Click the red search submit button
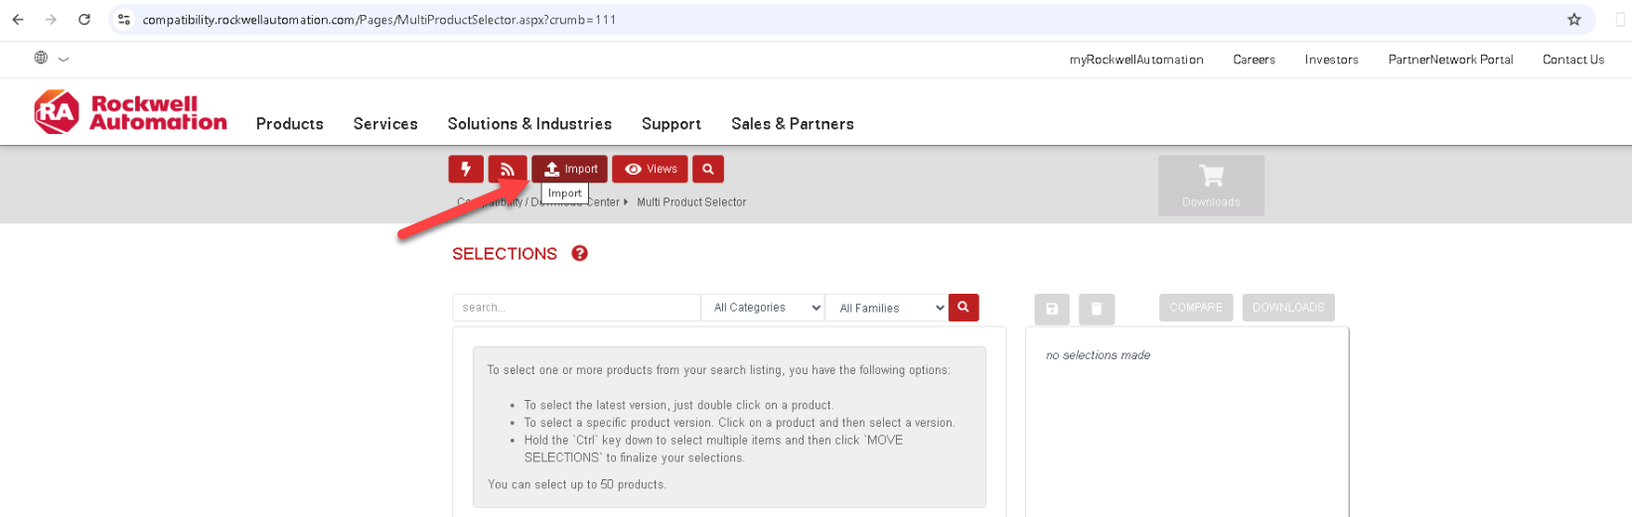1632x517 pixels. tap(964, 308)
